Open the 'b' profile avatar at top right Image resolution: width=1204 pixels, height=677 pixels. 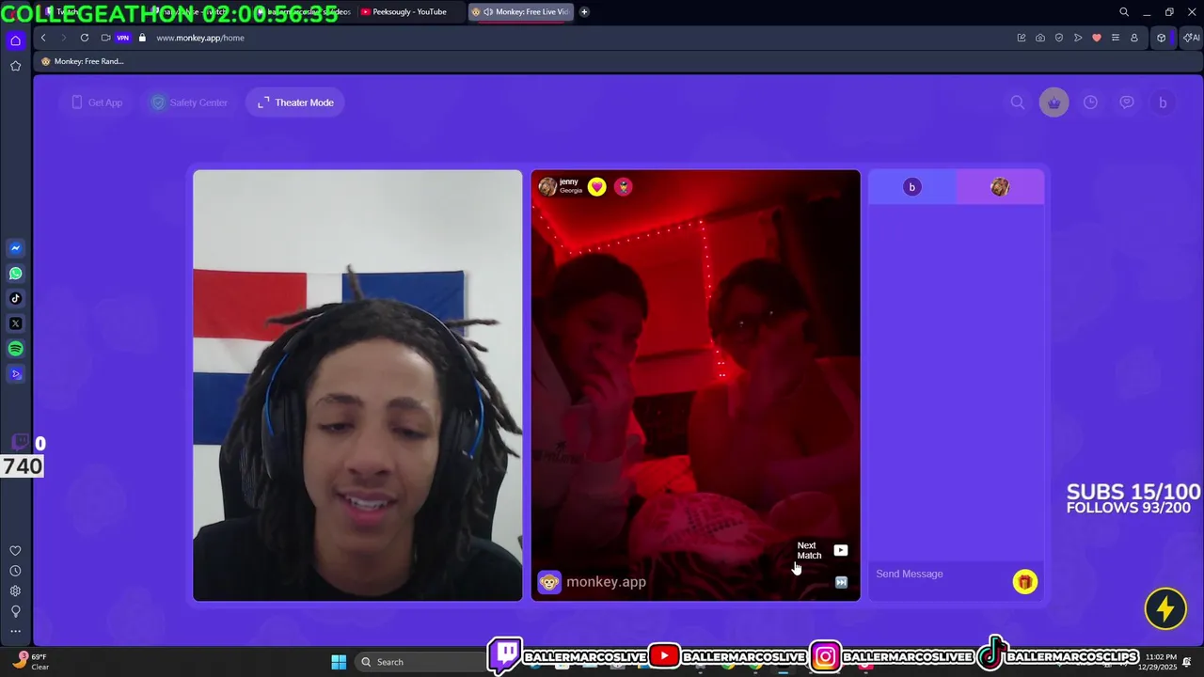pyautogui.click(x=1163, y=102)
